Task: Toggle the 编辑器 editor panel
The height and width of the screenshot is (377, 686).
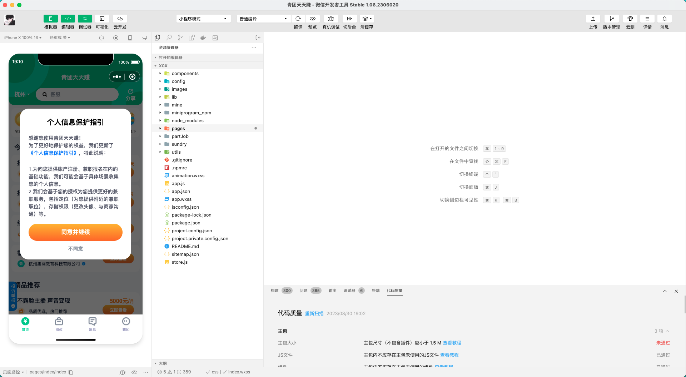Action: pyautogui.click(x=68, y=19)
